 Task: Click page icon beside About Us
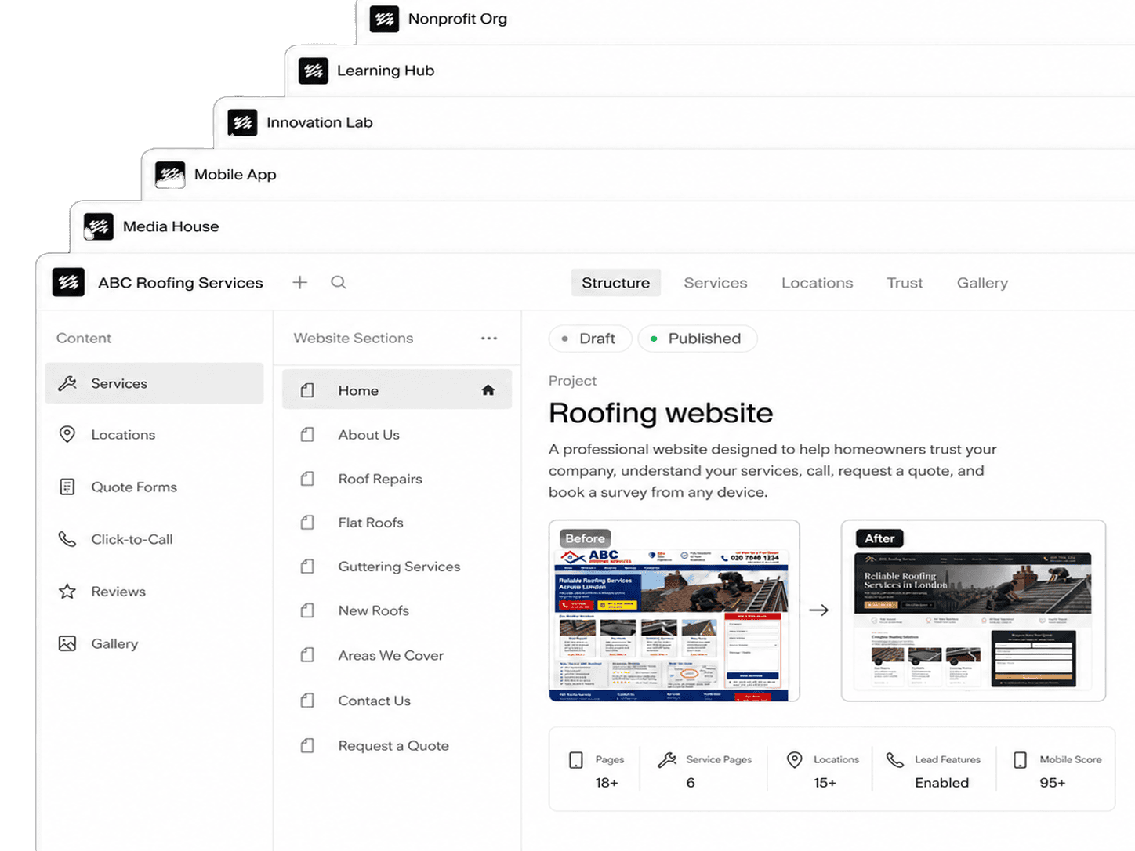(x=307, y=434)
